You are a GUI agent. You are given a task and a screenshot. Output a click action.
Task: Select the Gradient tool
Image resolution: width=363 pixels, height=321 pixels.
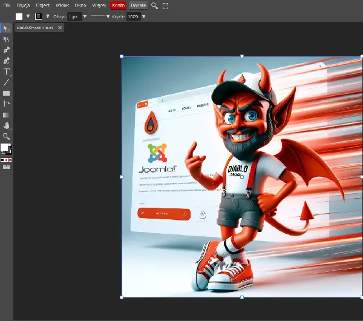pyautogui.click(x=6, y=115)
